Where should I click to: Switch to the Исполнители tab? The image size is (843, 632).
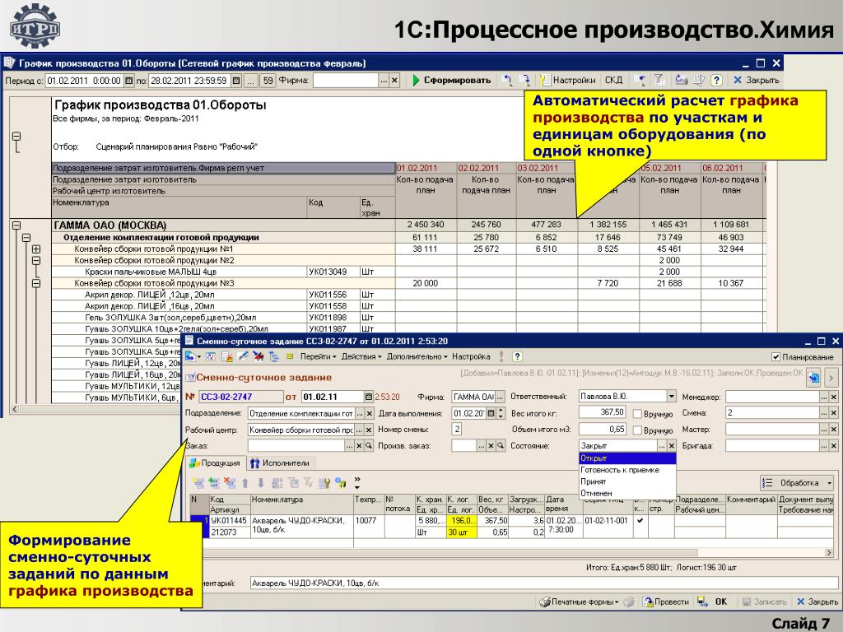click(280, 463)
